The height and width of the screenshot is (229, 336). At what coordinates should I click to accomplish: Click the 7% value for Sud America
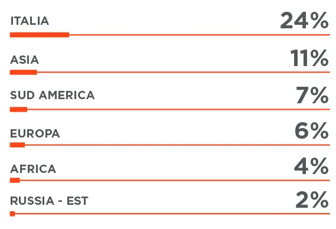pos(312,95)
